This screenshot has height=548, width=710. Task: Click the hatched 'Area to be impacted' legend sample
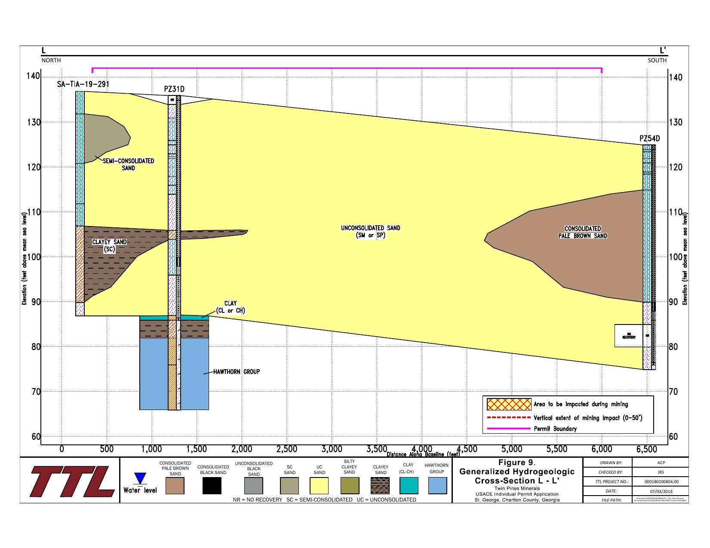pos(509,404)
